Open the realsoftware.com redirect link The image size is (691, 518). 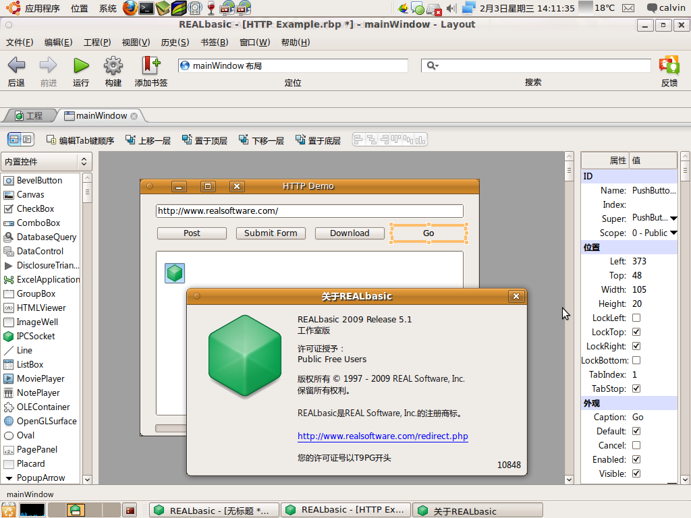(383, 436)
